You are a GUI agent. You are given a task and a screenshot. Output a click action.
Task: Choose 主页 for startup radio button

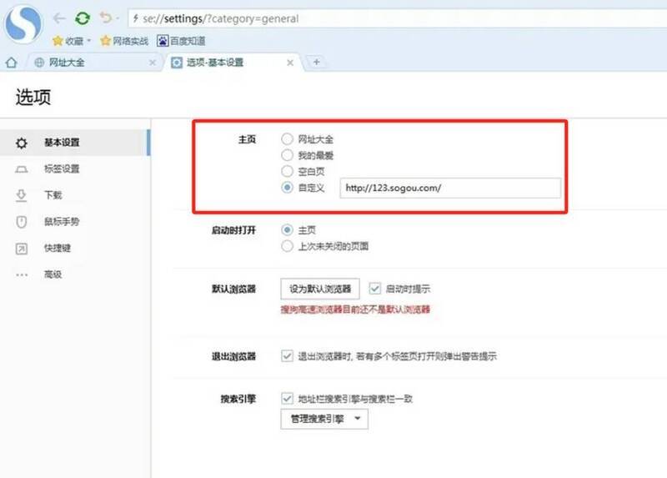click(x=287, y=230)
